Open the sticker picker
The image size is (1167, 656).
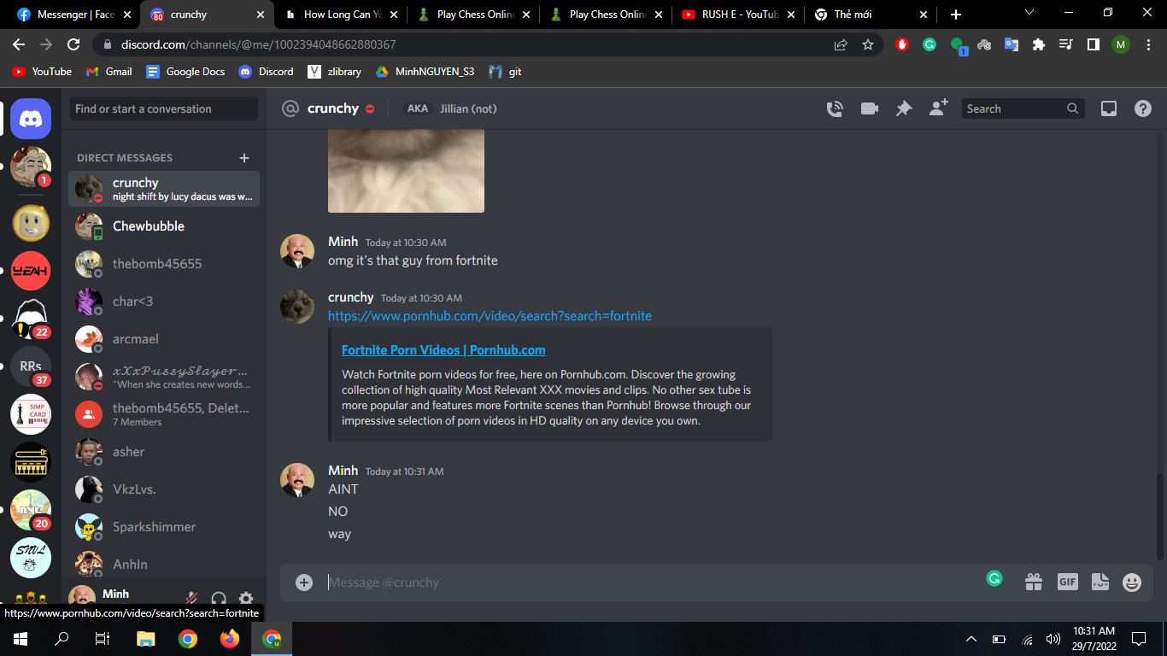pos(1100,583)
